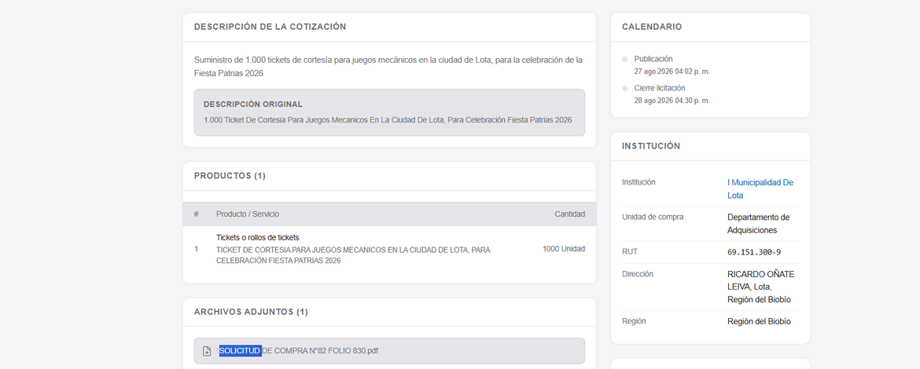920x369 pixels.
Task: Click the DESCRIPCIÓN DE LA COTIZACIÓN heading
Action: 270,27
